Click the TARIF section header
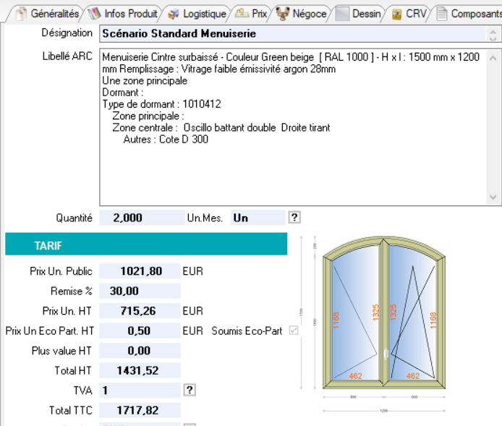502x426 pixels. [146, 245]
